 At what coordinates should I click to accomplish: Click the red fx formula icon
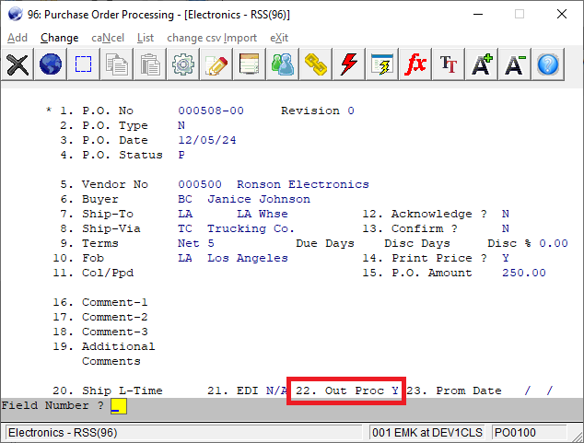[x=415, y=64]
